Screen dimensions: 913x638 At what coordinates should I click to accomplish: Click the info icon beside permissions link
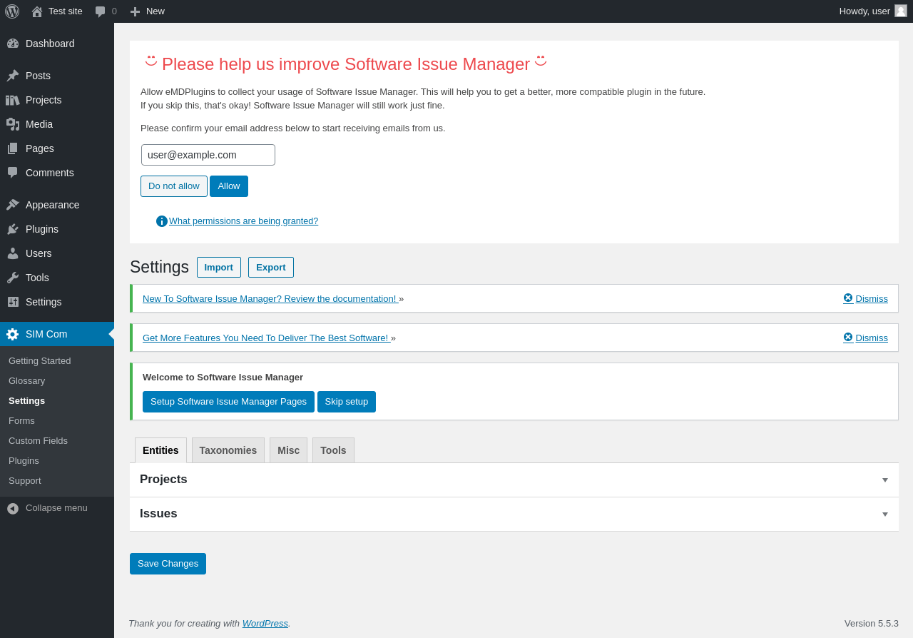click(162, 221)
